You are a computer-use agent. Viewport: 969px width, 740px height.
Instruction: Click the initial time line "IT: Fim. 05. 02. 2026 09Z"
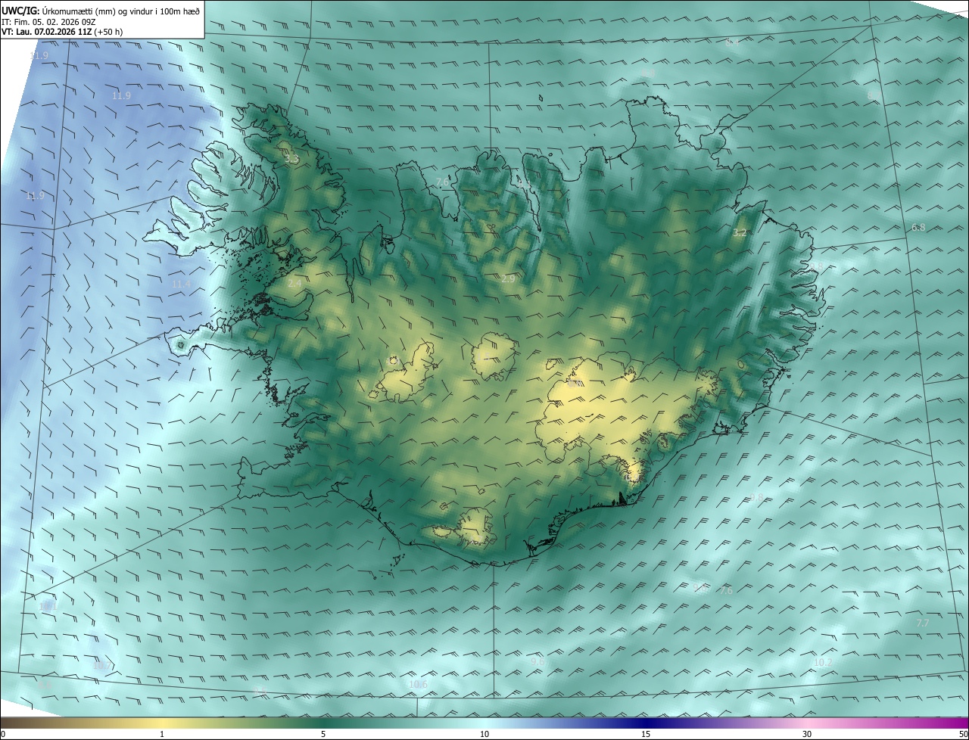(48, 22)
